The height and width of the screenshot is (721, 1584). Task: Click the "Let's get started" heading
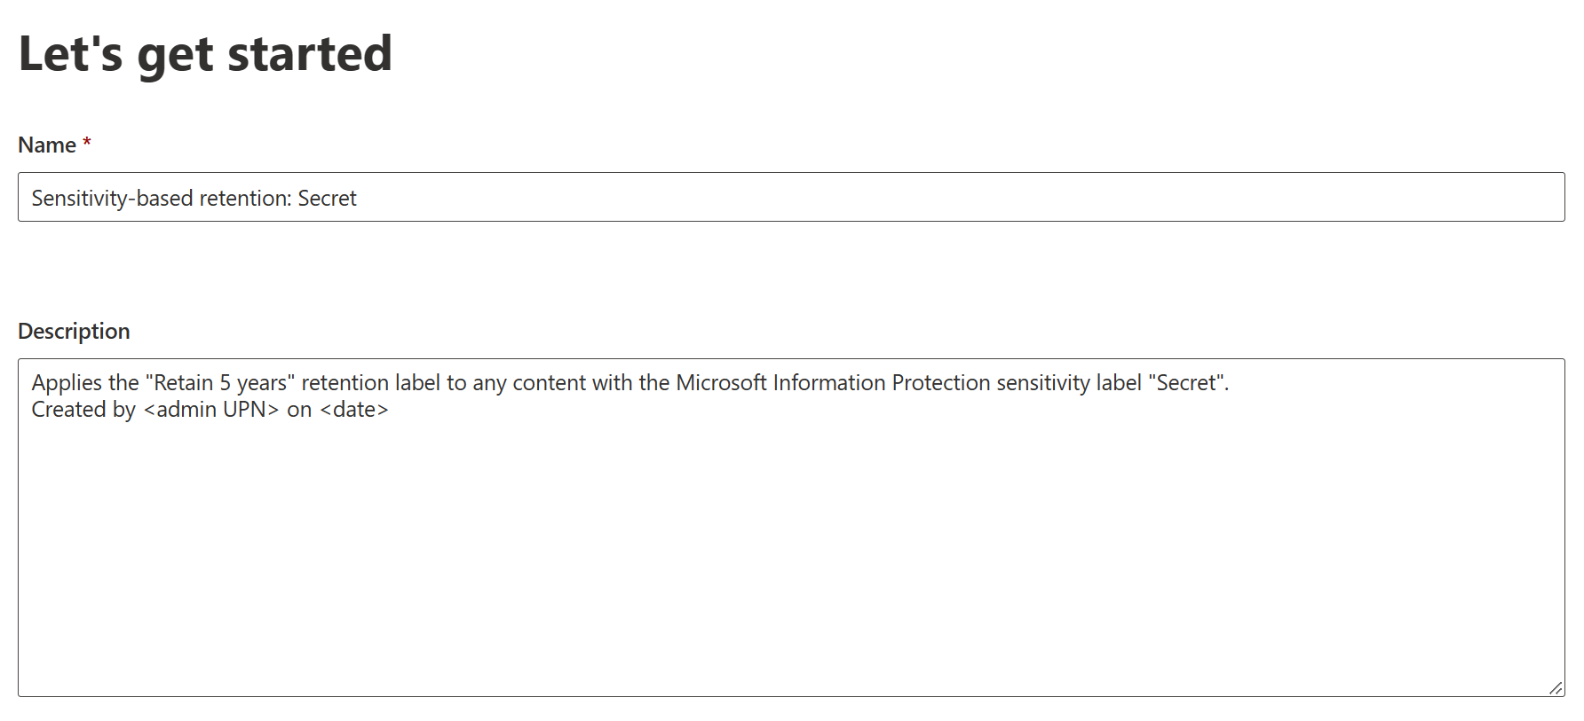pyautogui.click(x=205, y=54)
